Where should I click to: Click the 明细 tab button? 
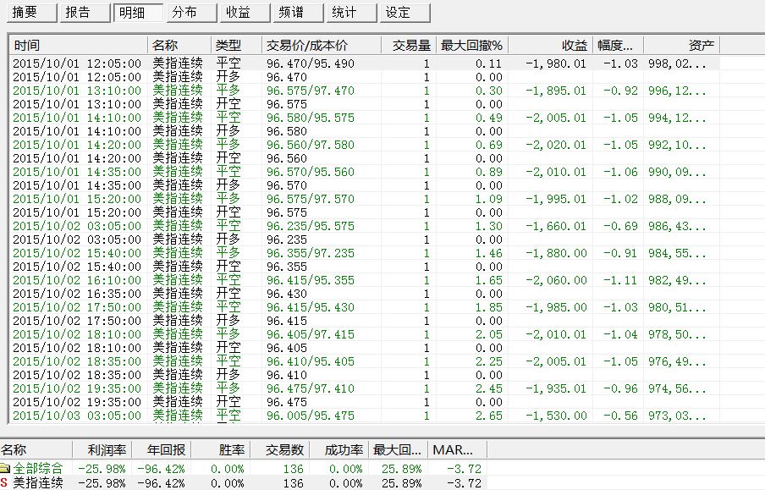[x=137, y=13]
